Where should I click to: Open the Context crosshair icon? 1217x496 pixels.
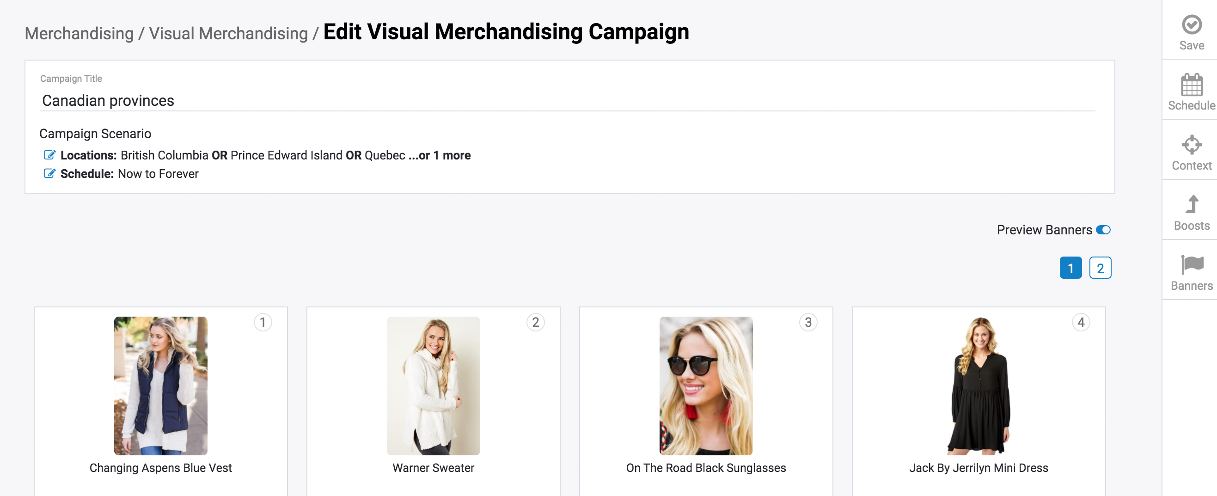click(x=1191, y=145)
